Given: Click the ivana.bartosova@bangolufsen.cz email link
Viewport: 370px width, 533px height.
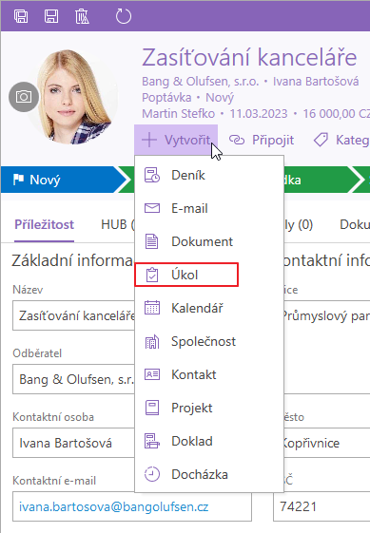Looking at the screenshot, I should pyautogui.click(x=114, y=506).
